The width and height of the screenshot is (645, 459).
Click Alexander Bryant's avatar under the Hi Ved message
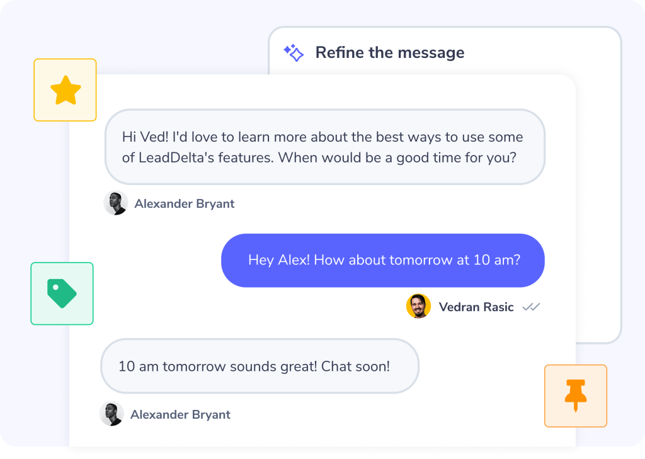coord(116,203)
